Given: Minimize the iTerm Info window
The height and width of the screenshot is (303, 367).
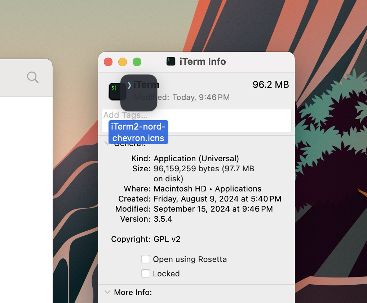Looking at the screenshot, I should [x=123, y=62].
